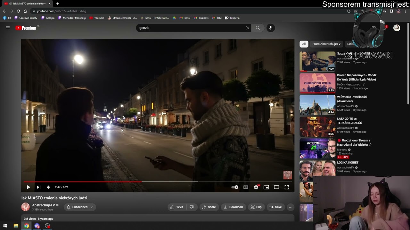Enter fullscreen mode
410x230 pixels.
pos(287,187)
